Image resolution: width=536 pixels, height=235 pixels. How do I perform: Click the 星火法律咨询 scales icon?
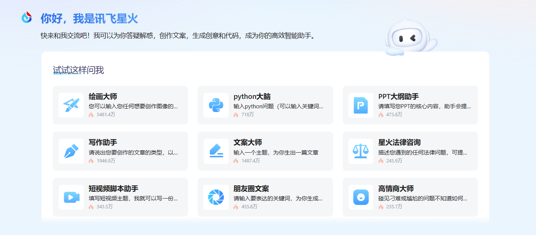[x=361, y=151]
